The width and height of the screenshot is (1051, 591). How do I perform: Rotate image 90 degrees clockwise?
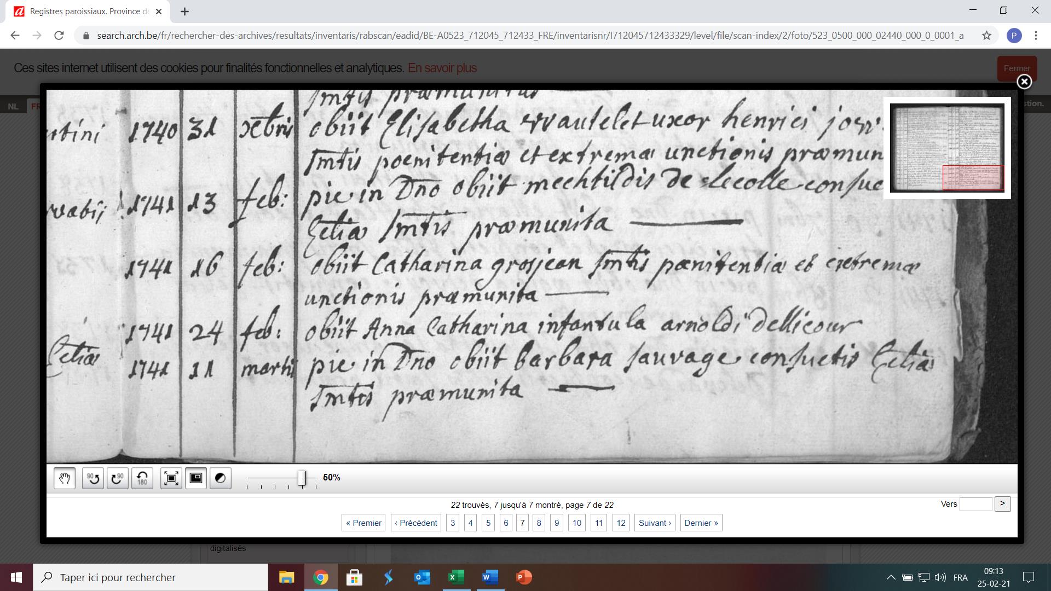click(x=118, y=478)
